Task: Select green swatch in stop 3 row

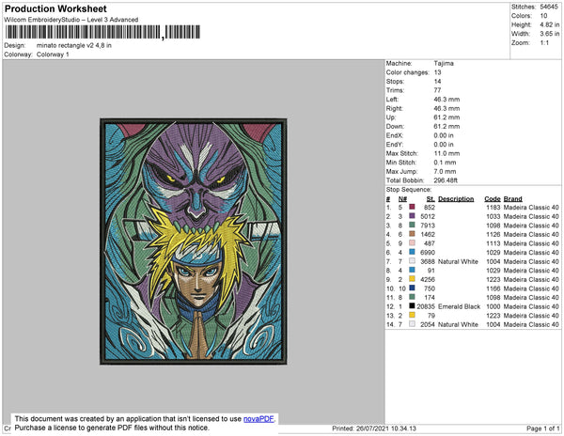Action: (x=412, y=225)
